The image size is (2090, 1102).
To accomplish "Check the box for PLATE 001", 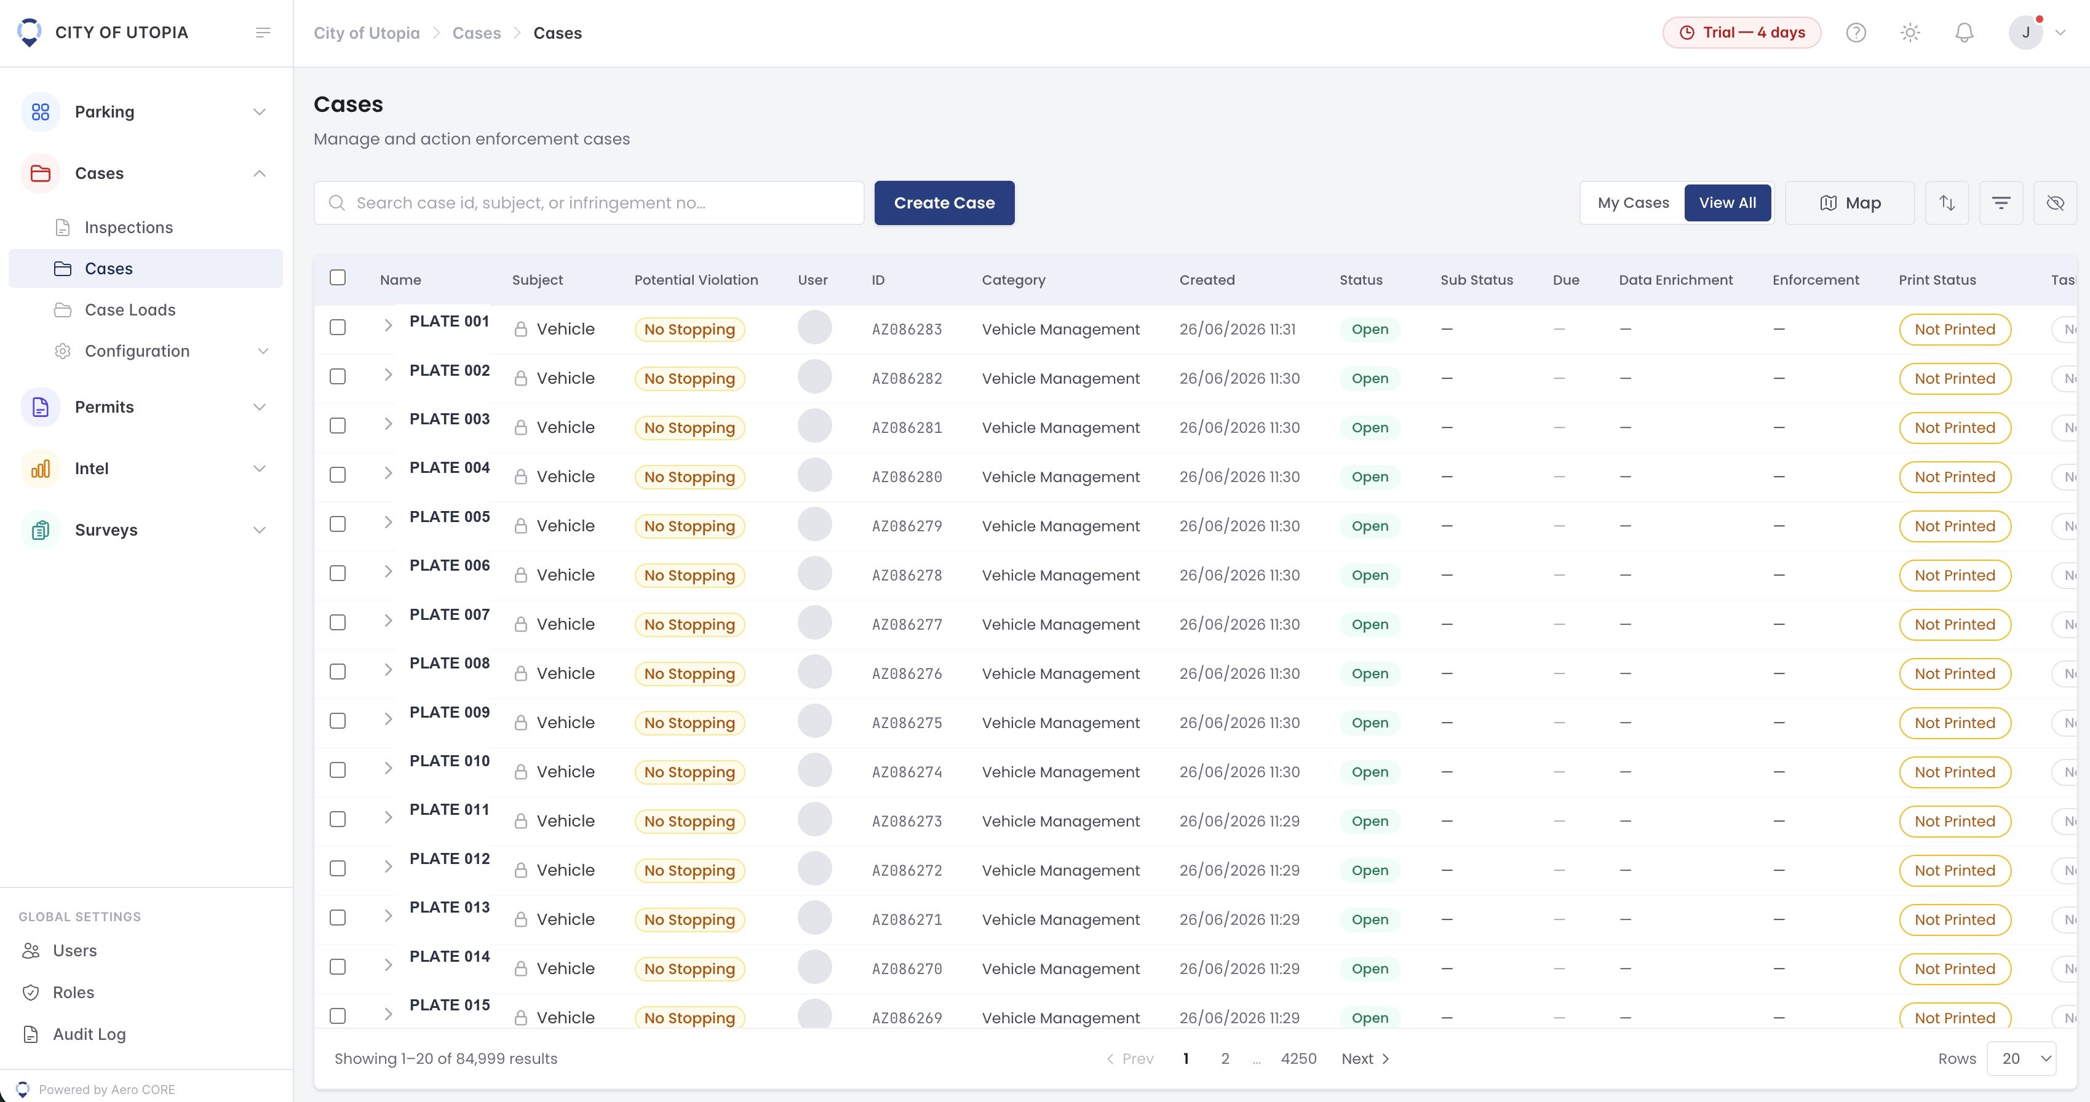I will pos(338,327).
